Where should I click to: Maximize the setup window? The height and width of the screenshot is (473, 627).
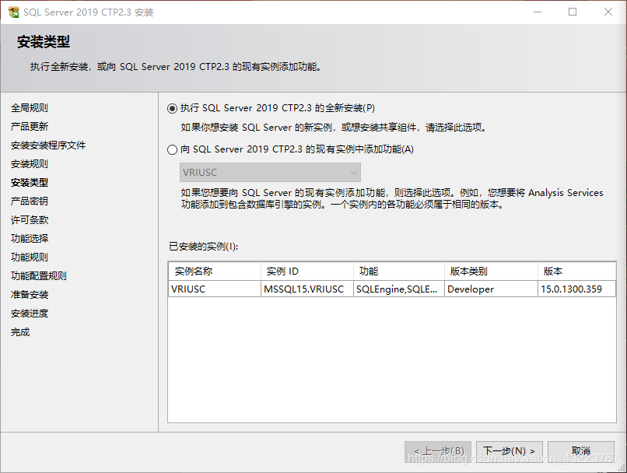[573, 12]
